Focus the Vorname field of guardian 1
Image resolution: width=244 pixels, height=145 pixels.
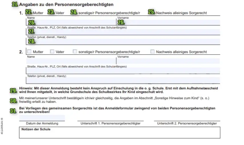click(x=168, y=22)
